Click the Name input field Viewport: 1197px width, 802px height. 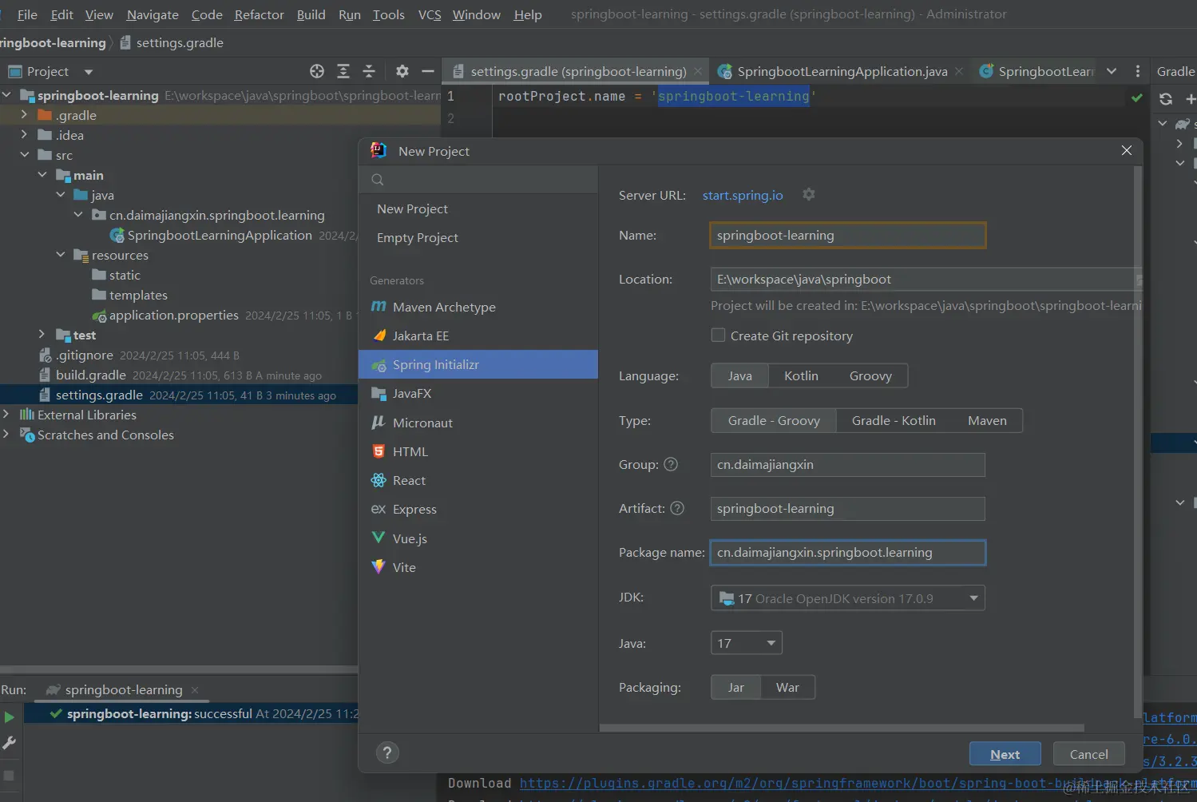848,235
